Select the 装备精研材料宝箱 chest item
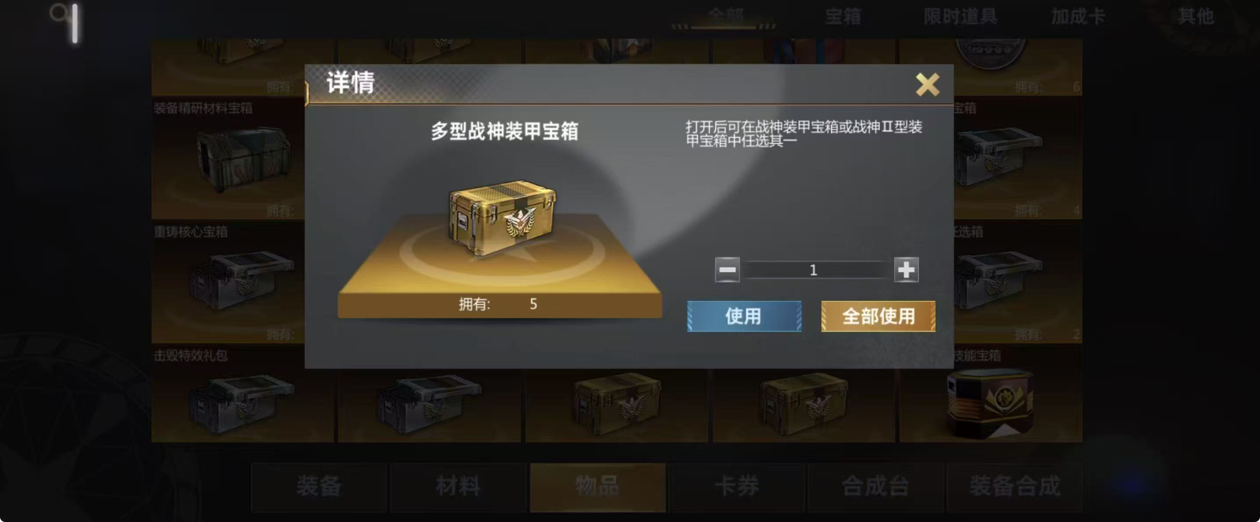The image size is (1260, 522). coord(228,159)
